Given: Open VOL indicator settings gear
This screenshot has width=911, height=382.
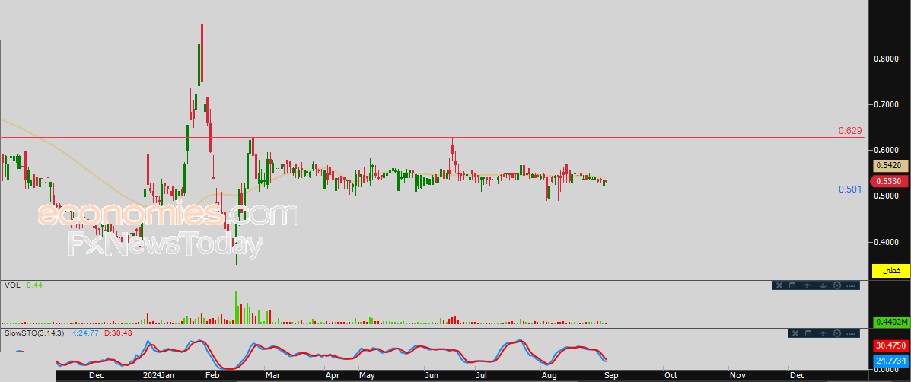Looking at the screenshot, I should point(837,285).
